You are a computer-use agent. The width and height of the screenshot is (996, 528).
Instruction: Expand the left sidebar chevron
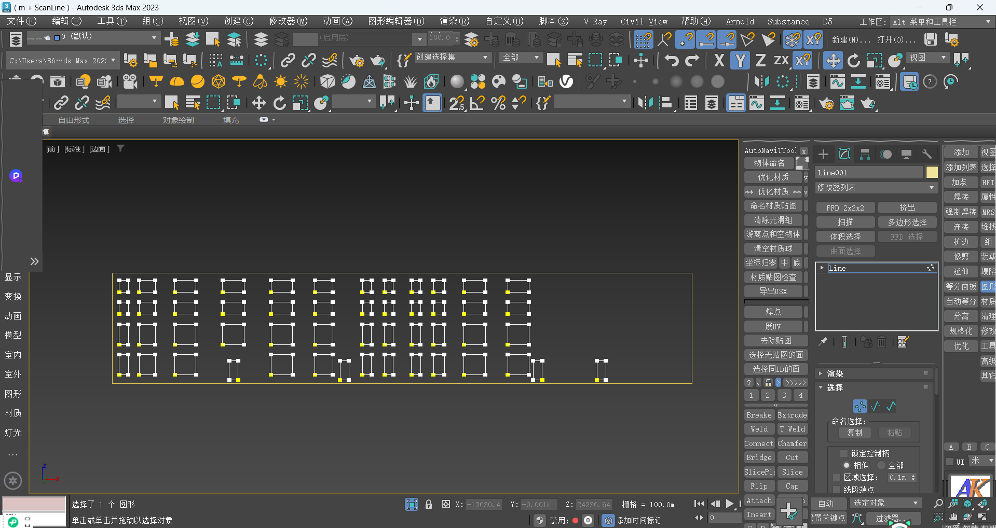pyautogui.click(x=34, y=261)
